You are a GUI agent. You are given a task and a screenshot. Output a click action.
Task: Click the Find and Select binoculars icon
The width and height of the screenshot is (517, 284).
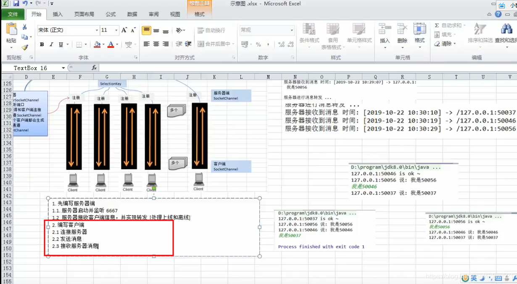click(506, 29)
